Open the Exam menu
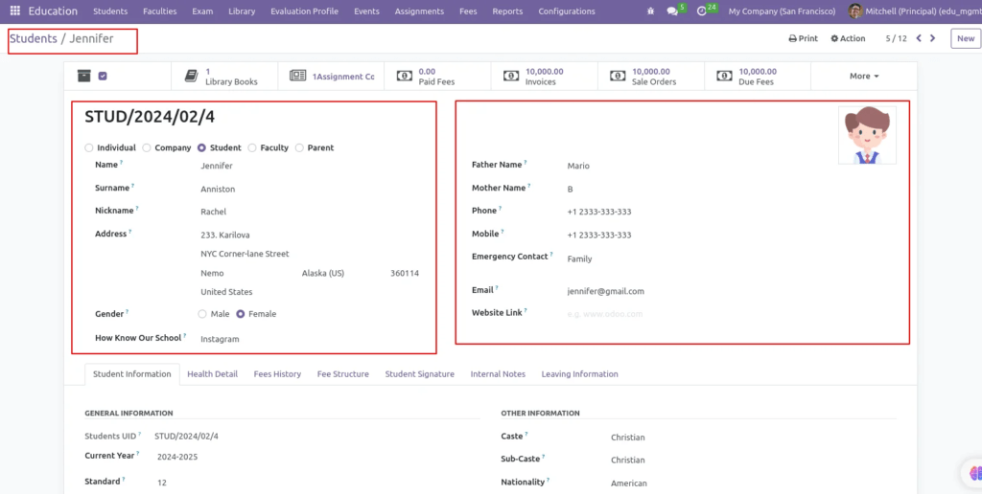 (x=202, y=11)
